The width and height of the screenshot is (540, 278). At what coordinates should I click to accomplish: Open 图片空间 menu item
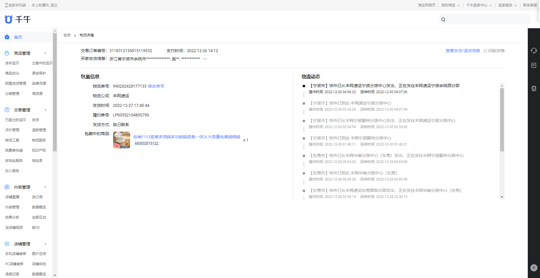(x=39, y=254)
